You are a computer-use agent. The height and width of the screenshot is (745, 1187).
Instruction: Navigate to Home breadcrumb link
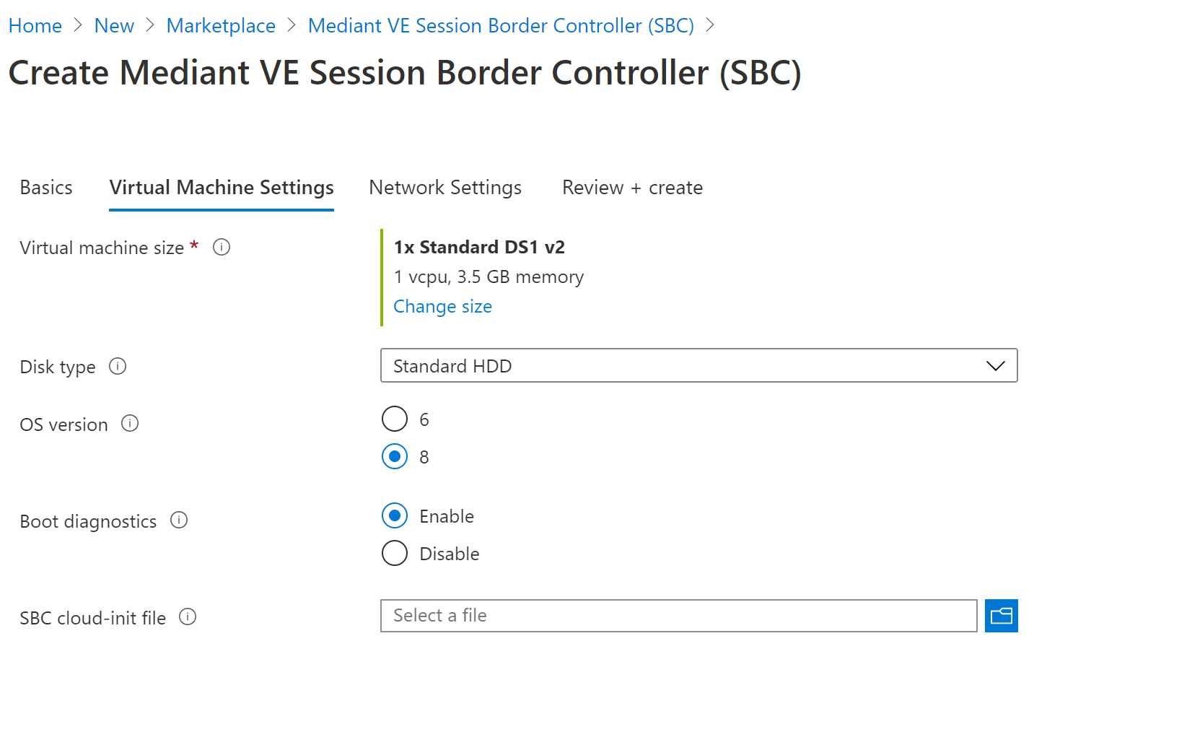(35, 26)
